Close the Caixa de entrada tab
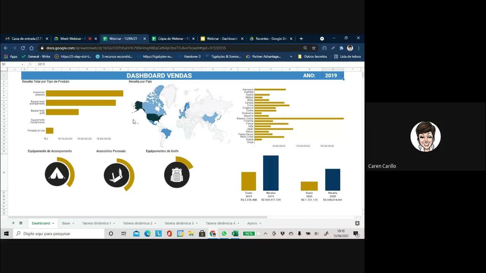The image size is (486, 273). (x=47, y=39)
